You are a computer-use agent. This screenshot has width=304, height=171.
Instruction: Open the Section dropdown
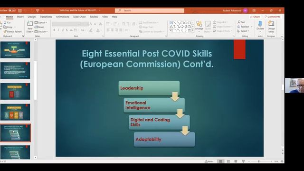click(41, 32)
